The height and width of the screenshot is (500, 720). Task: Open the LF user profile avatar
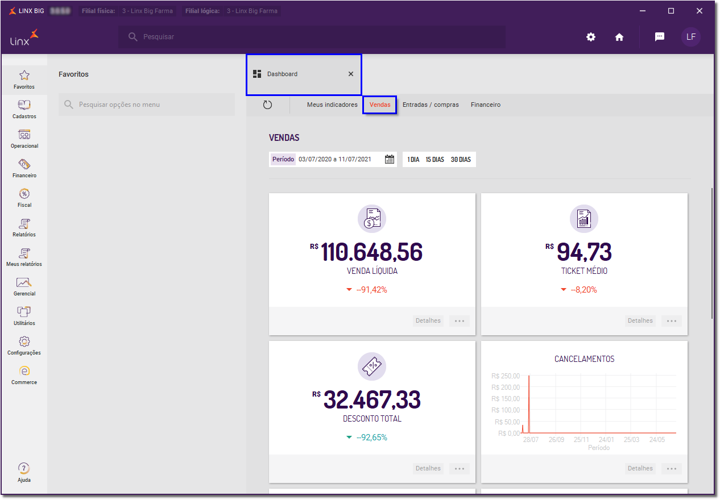click(x=691, y=37)
